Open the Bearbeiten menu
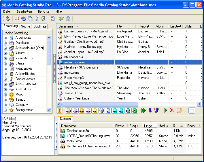This screenshot has height=162, width=204. coord(24,11)
